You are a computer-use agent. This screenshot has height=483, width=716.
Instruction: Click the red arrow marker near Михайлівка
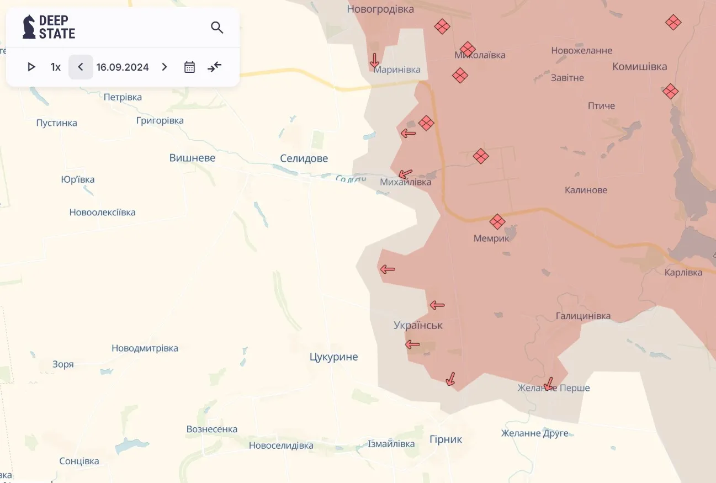[406, 173]
